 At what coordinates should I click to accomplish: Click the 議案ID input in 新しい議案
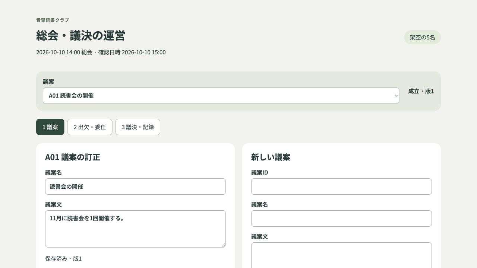[x=341, y=186]
